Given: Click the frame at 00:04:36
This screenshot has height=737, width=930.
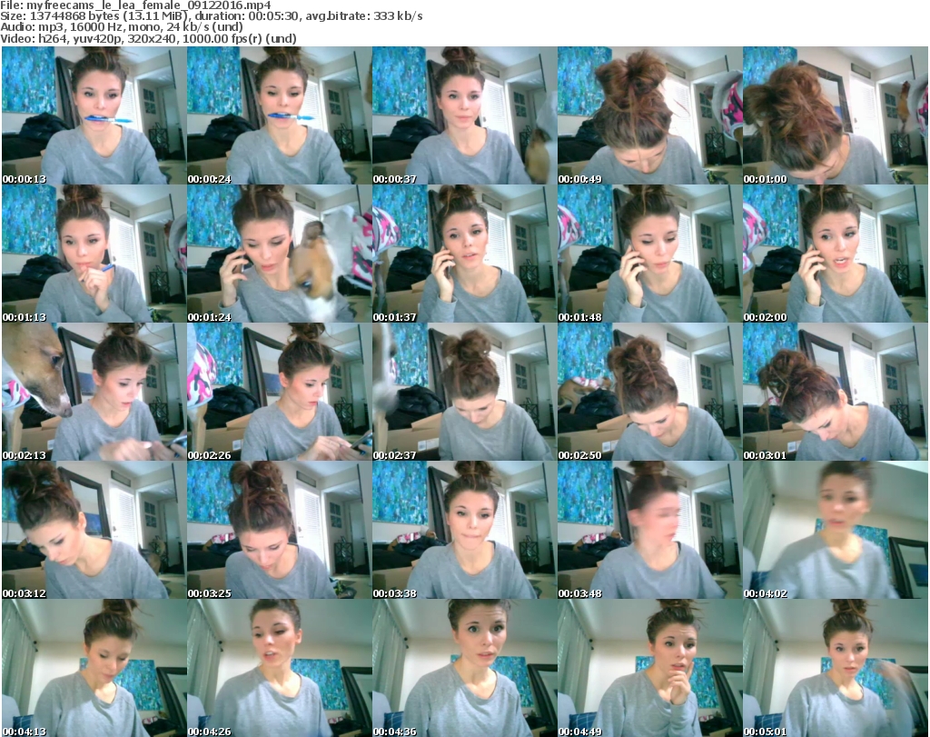Looking at the screenshot, I should (x=464, y=668).
